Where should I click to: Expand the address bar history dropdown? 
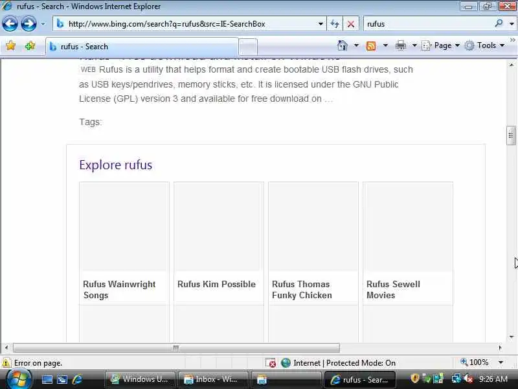pos(321,24)
